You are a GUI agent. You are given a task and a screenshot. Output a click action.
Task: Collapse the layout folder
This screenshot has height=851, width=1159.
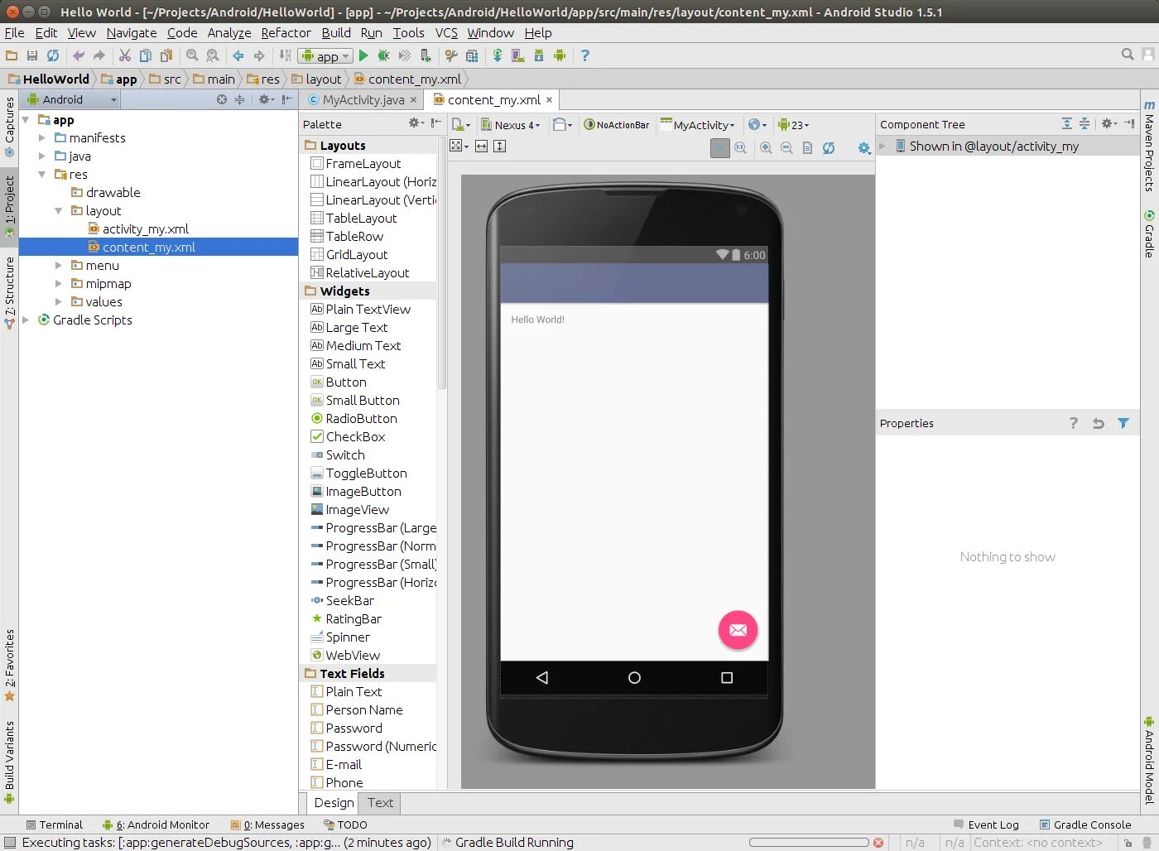(59, 211)
